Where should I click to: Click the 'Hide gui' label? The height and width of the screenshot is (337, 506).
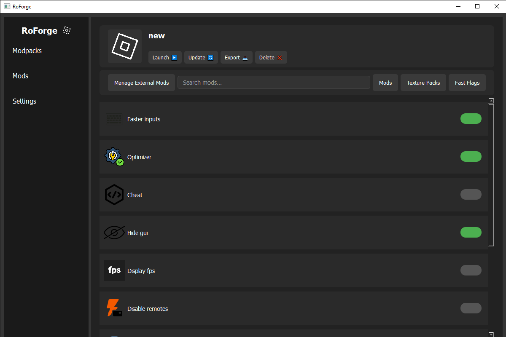(137, 233)
